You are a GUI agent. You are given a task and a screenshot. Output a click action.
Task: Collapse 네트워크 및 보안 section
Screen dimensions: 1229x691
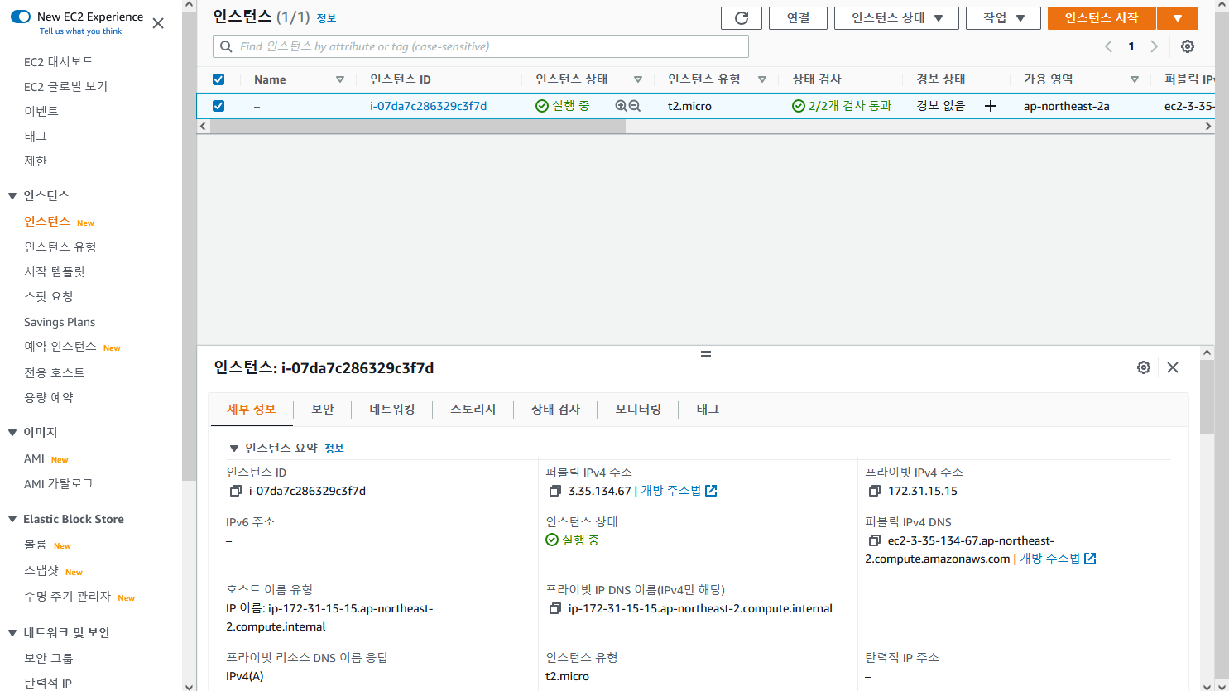tap(12, 633)
